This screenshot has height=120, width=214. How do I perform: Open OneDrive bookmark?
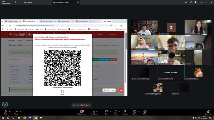pyautogui.click(x=40, y=29)
